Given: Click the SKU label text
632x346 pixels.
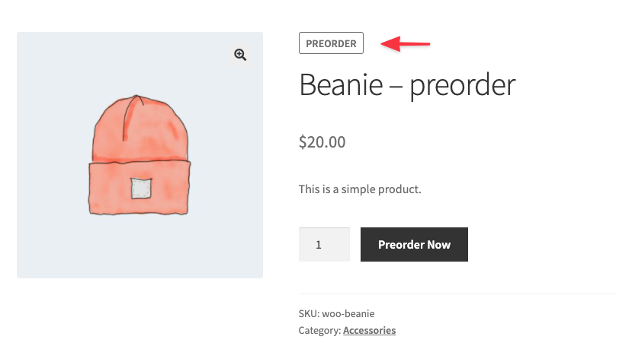Looking at the screenshot, I should 308,313.
